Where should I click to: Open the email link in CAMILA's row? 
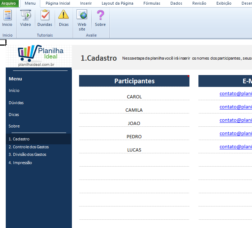[x=235, y=107]
